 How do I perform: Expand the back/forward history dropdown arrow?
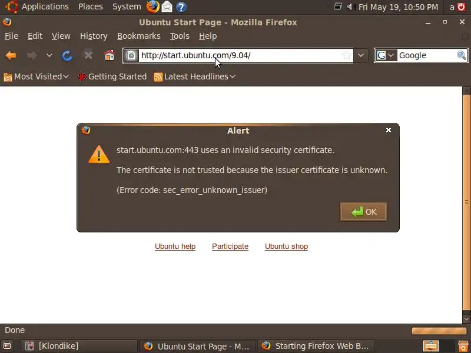tap(49, 55)
